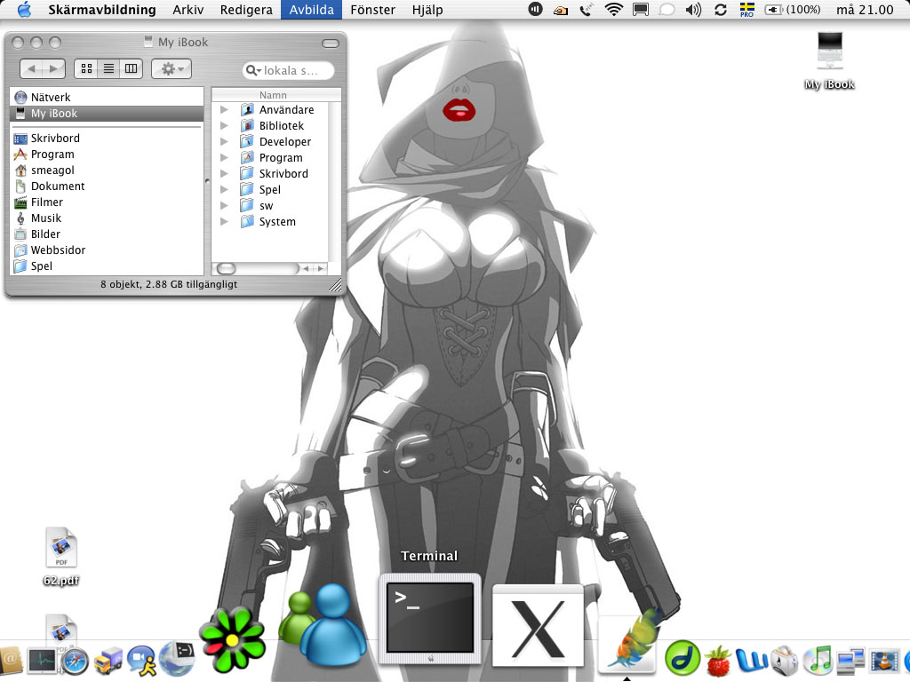
Task: Open Filmer in the Finder sidebar
Action: 107,202
